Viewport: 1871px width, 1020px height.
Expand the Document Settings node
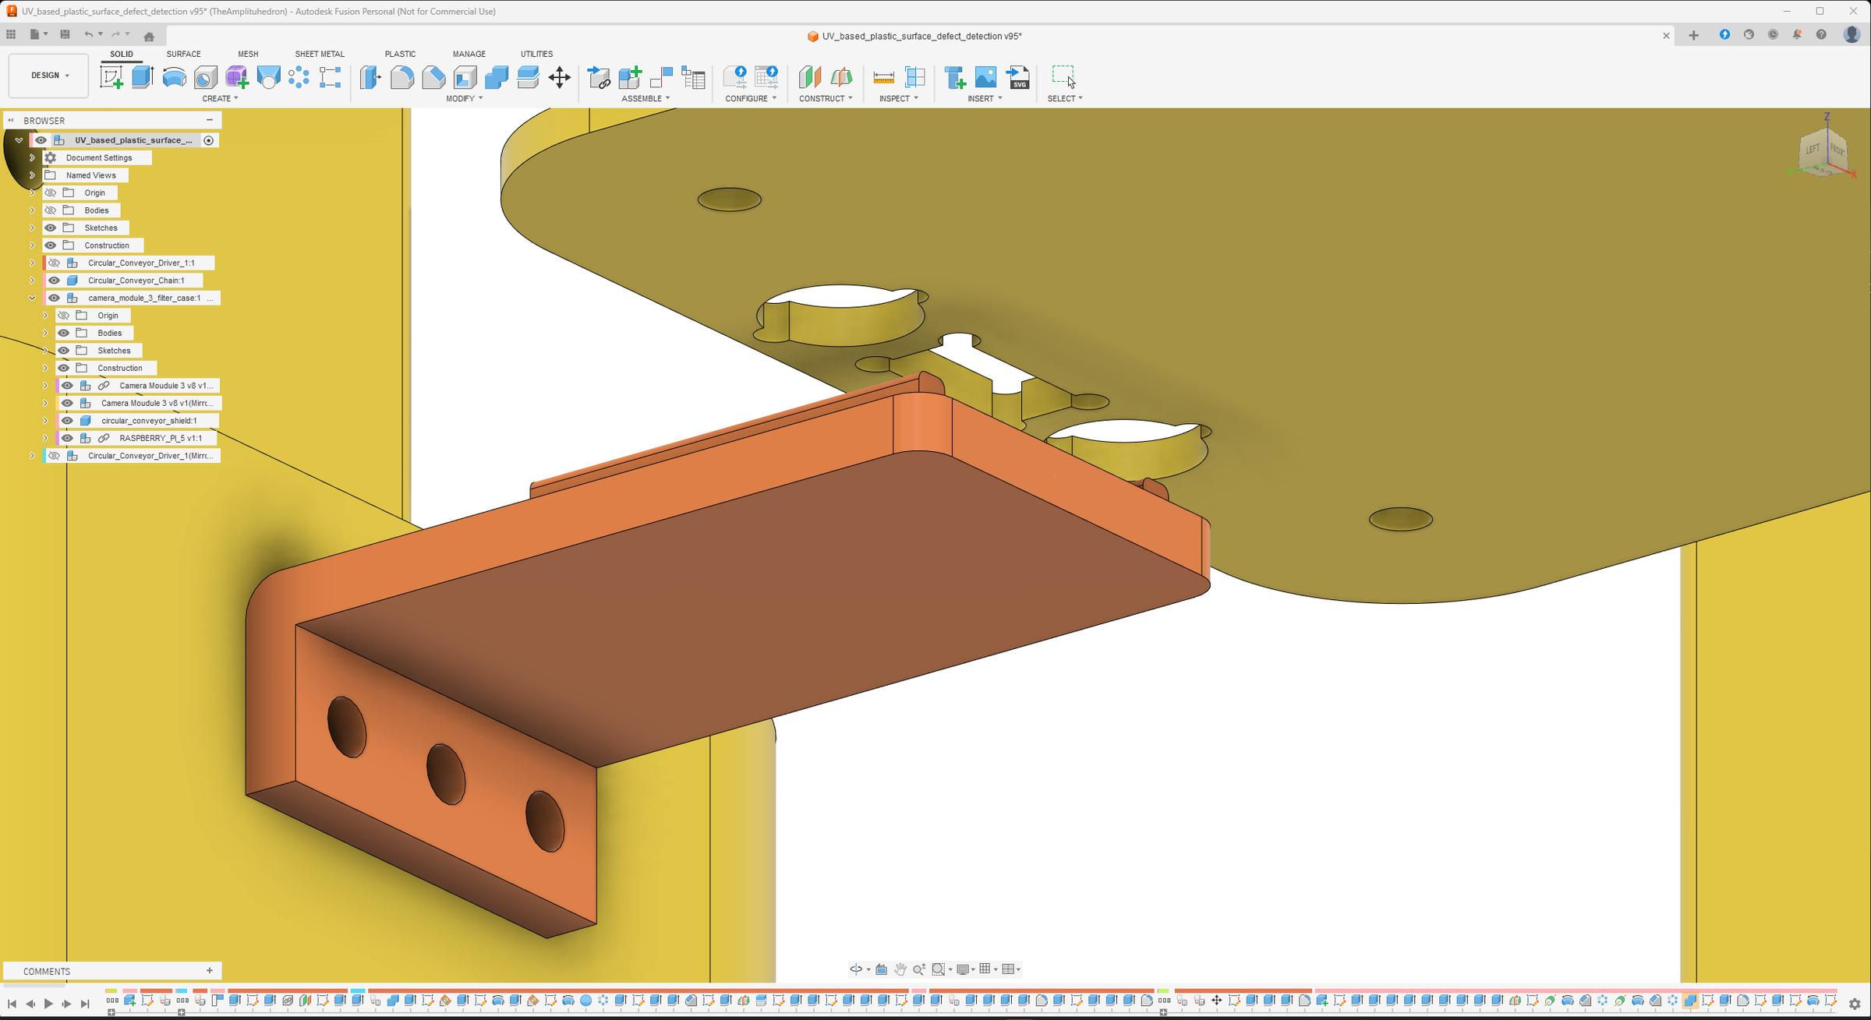[32, 157]
